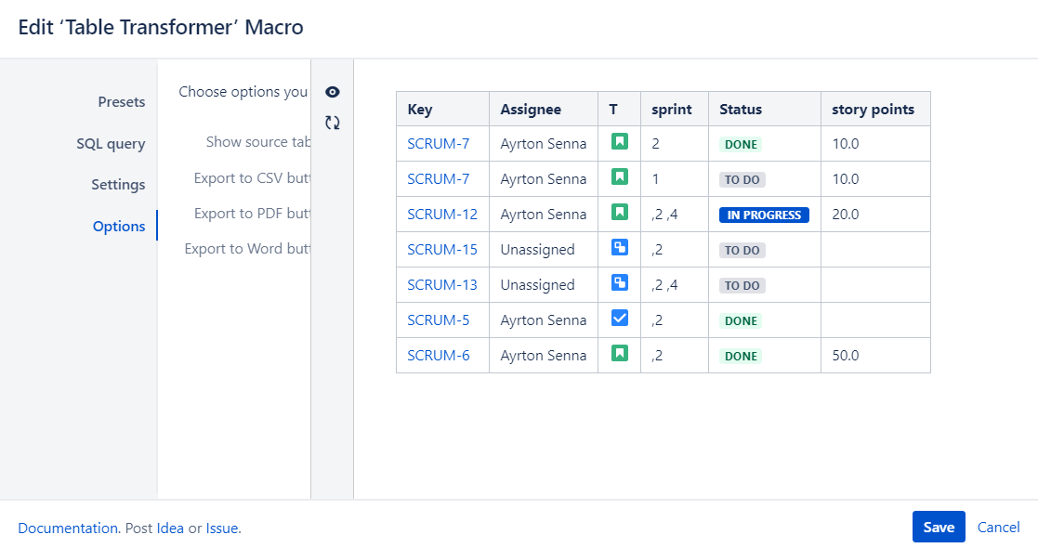The width and height of the screenshot is (1038, 548).
Task: Click the story points column header
Action: point(873,110)
